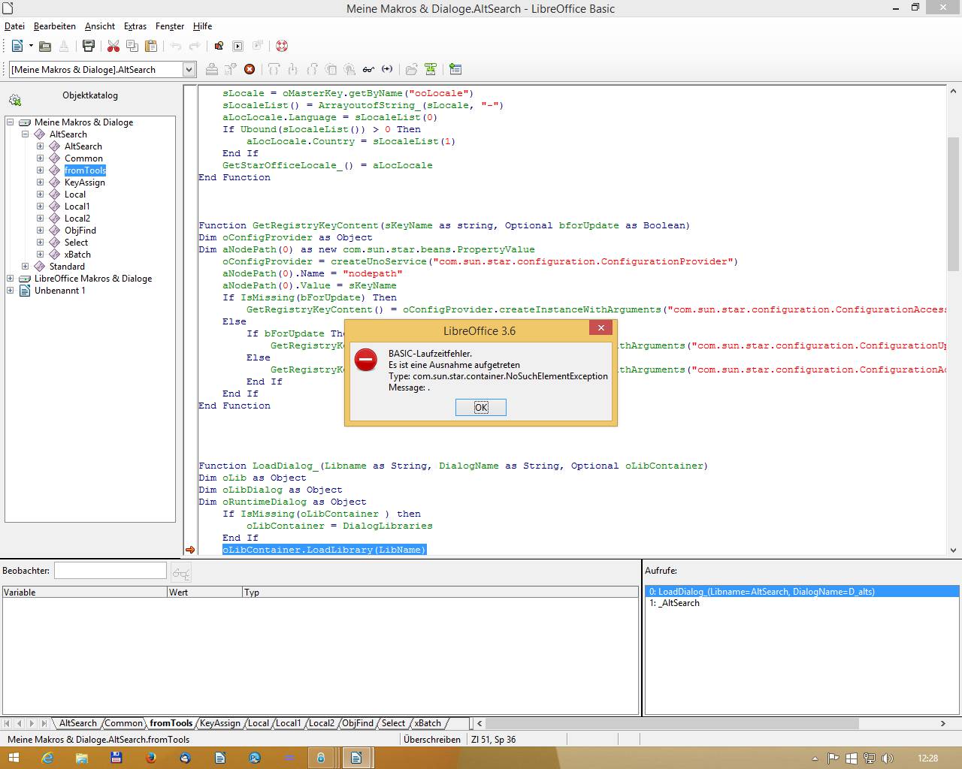Click the Select Macro icon
This screenshot has height=769, width=962.
(x=238, y=46)
